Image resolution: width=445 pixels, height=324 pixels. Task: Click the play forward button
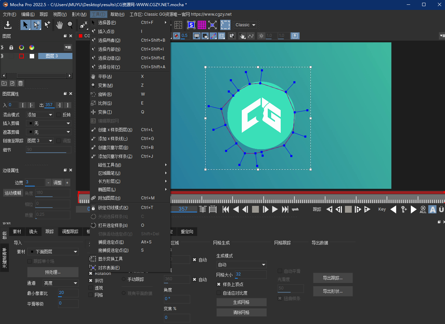click(275, 210)
